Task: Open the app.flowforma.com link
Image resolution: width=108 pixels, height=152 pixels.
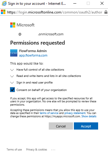Action: (x=33, y=55)
